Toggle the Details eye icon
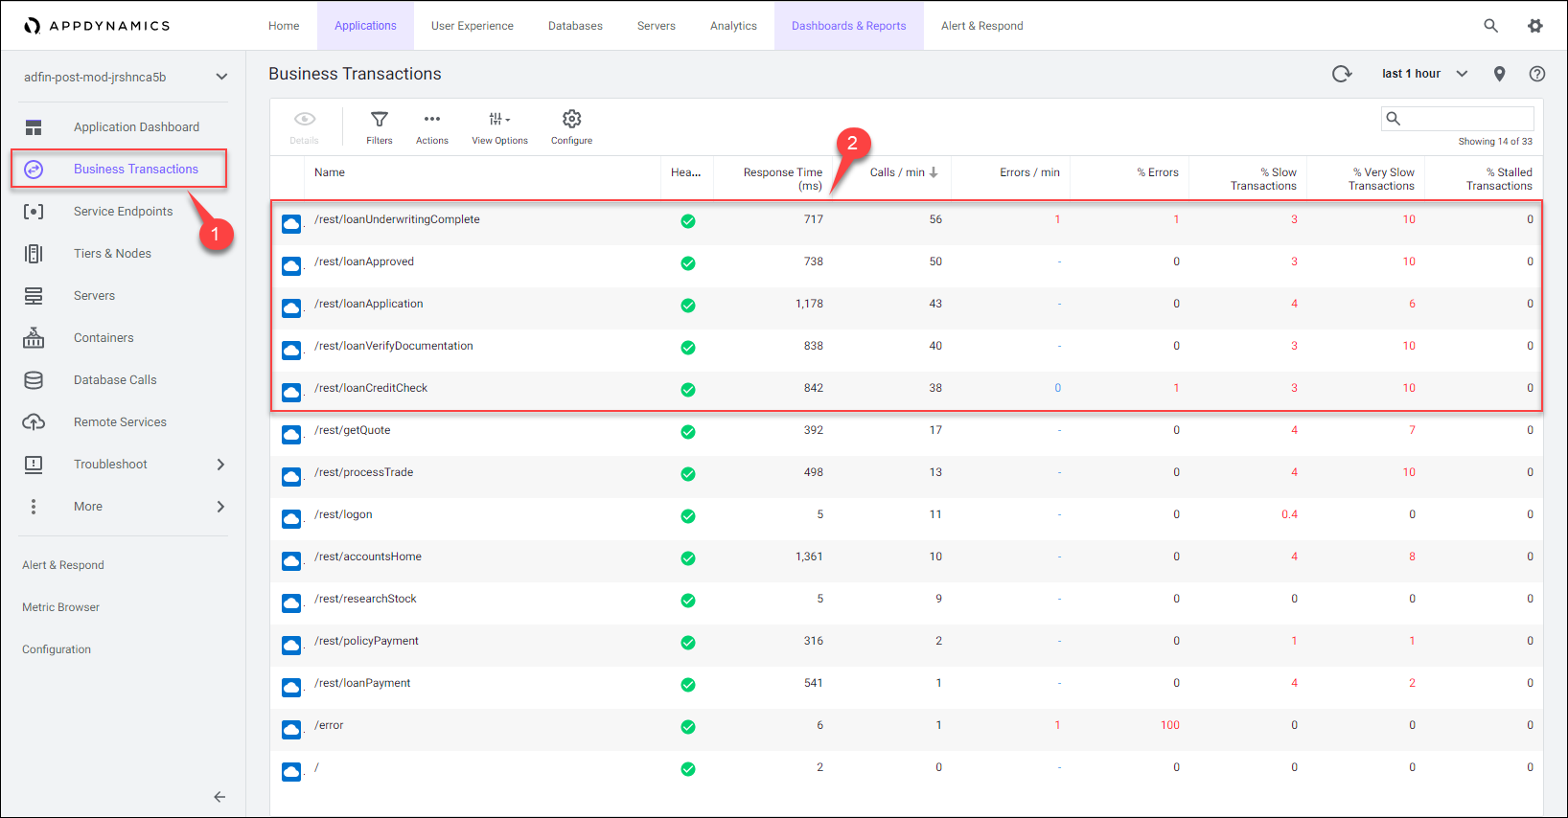The image size is (1568, 818). pos(305,120)
